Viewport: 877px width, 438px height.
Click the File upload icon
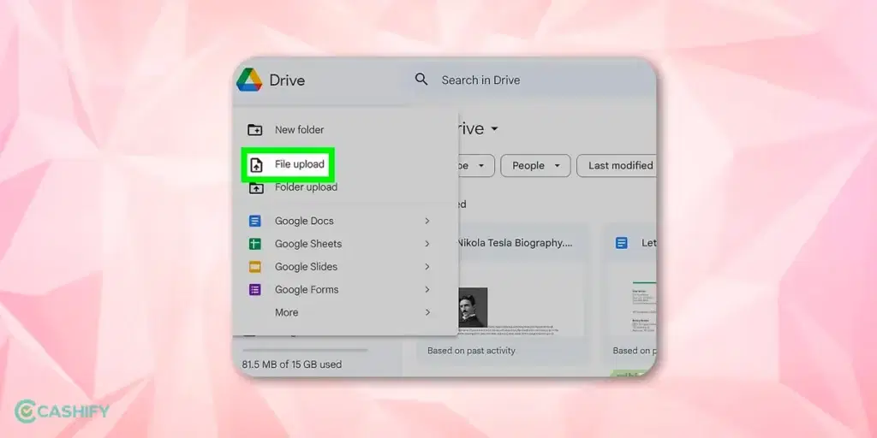255,164
